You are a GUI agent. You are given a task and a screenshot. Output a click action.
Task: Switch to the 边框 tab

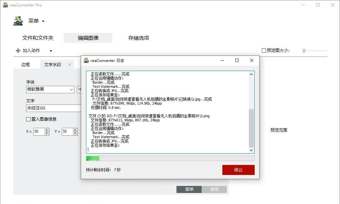(26, 64)
